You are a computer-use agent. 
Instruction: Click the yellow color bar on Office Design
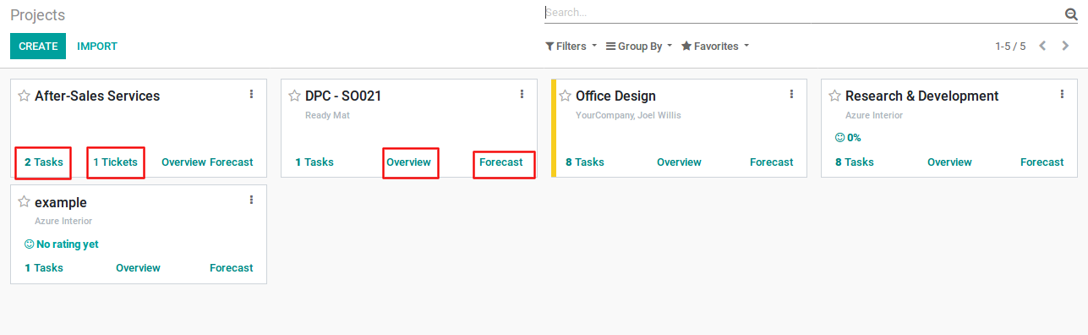point(554,129)
